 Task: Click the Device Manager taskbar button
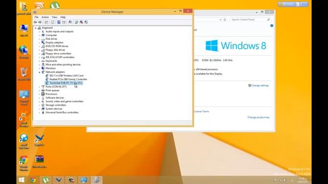[x=96, y=180]
